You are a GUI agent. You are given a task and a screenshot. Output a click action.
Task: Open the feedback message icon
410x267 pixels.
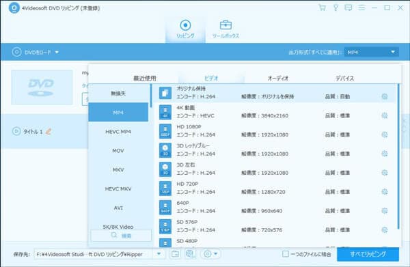click(348, 8)
